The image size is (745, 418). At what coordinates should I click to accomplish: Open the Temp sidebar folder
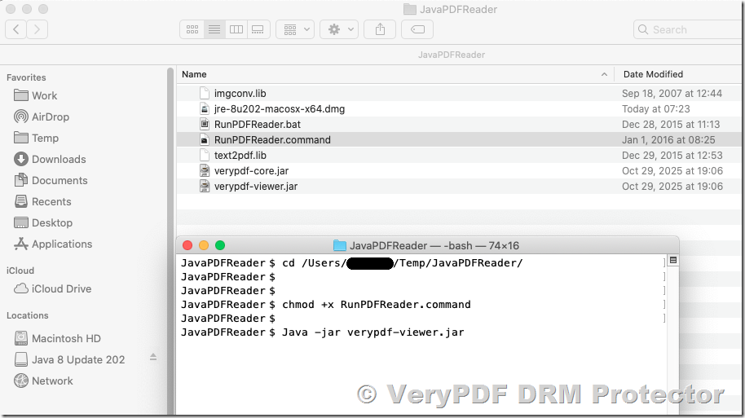(x=45, y=139)
